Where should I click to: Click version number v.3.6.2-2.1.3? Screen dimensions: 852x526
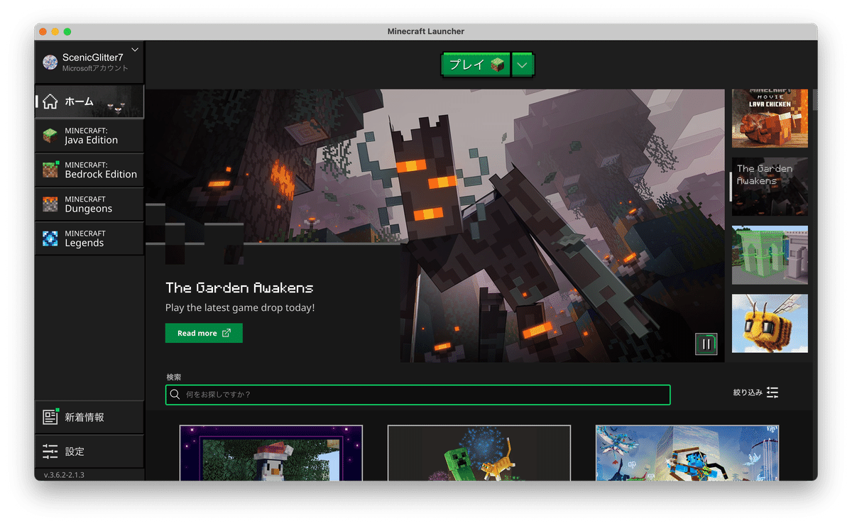click(x=64, y=475)
